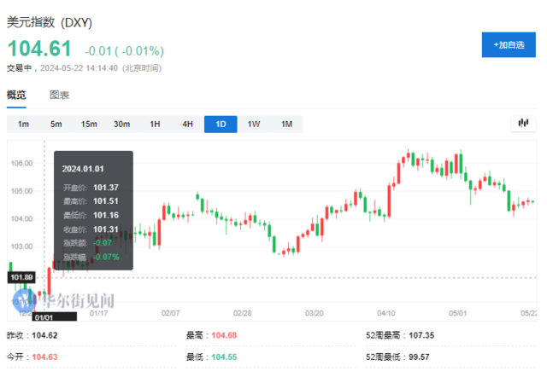The width and height of the screenshot is (547, 377).
Task: Open the candlestick chart type icon
Action: coord(522,124)
